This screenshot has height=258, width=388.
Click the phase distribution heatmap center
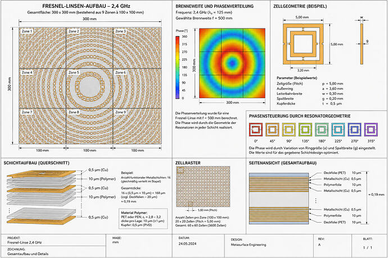[232, 63]
